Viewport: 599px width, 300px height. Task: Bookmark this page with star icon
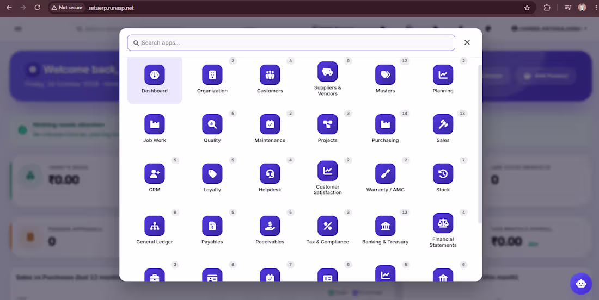tap(527, 8)
